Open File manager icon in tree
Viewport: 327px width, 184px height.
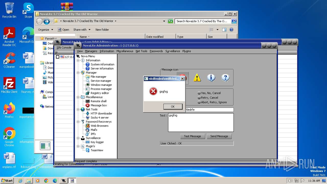click(x=88, y=77)
